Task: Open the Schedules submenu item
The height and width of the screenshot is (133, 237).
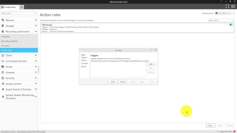Action: pyautogui.click(x=19, y=37)
